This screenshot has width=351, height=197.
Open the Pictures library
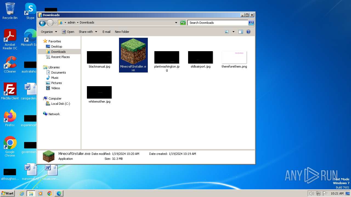pos(56,83)
